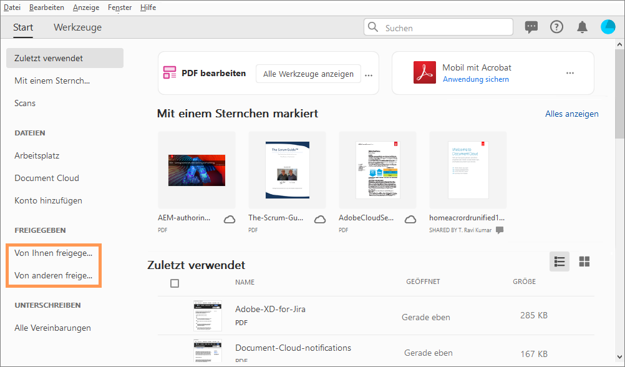Image resolution: width=625 pixels, height=367 pixels.
Task: Open Document Cloud in sidebar
Action: [x=47, y=178]
